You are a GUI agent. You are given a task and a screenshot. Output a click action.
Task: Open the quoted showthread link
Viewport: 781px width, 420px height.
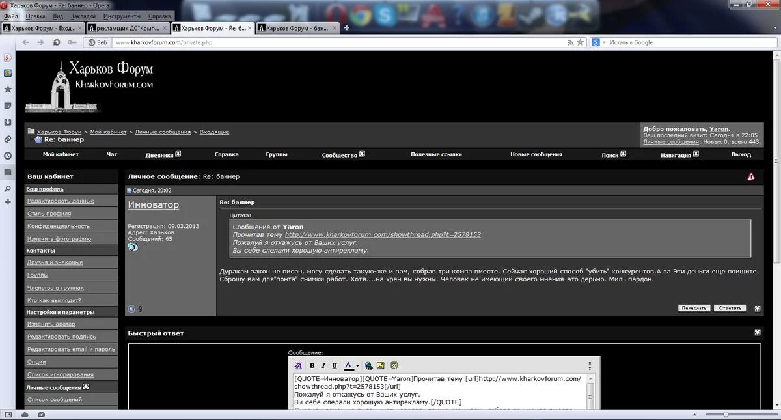click(x=383, y=234)
